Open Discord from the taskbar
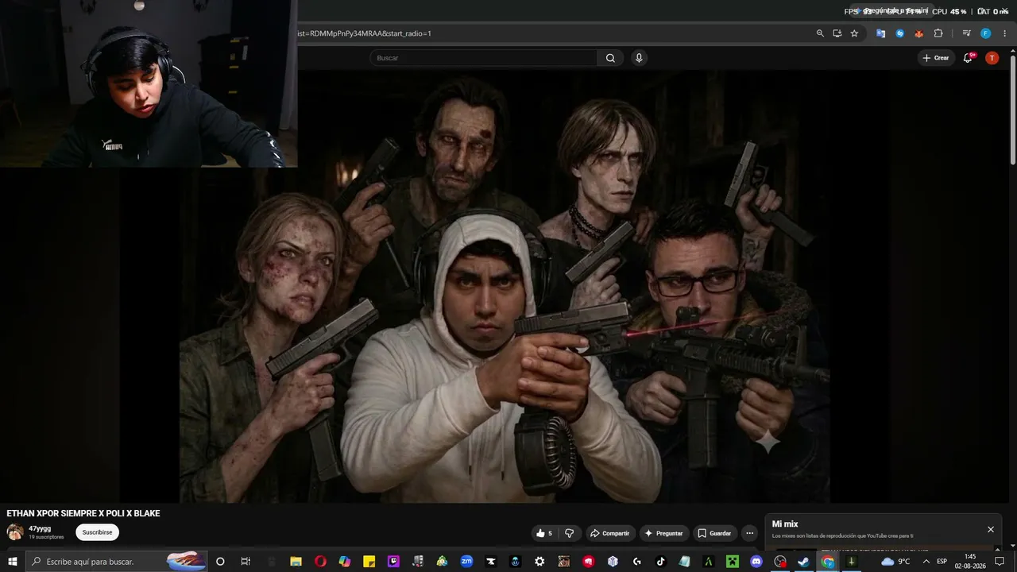 [756, 562]
